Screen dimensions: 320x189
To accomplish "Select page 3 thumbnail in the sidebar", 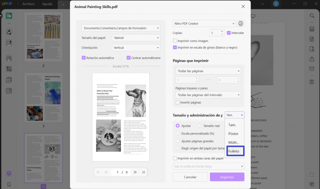I will coord(43,97).
